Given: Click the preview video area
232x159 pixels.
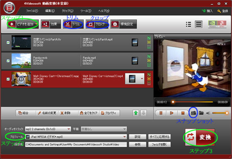Looking at the screenshot, I should (192, 68).
